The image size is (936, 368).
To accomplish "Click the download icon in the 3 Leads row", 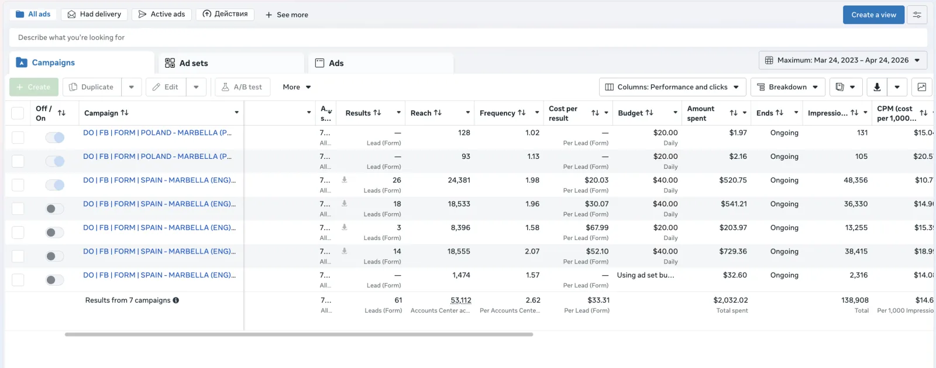I will pyautogui.click(x=345, y=227).
